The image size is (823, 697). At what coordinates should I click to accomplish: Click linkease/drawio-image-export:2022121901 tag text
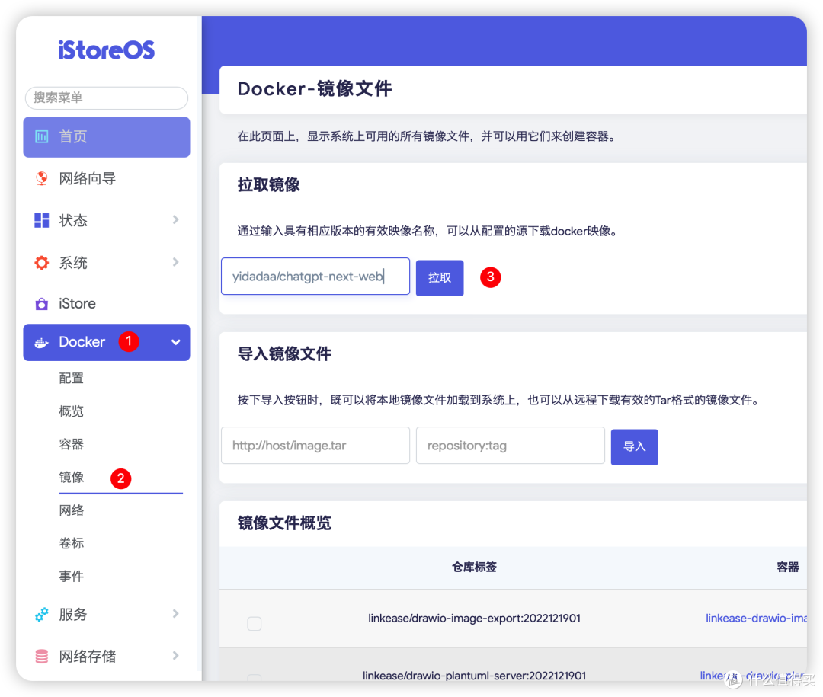(x=475, y=619)
